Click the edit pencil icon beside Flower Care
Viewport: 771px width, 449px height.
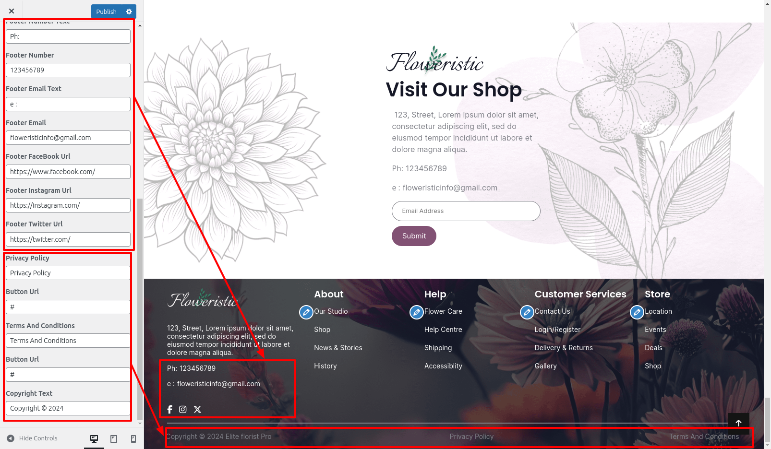(x=417, y=312)
